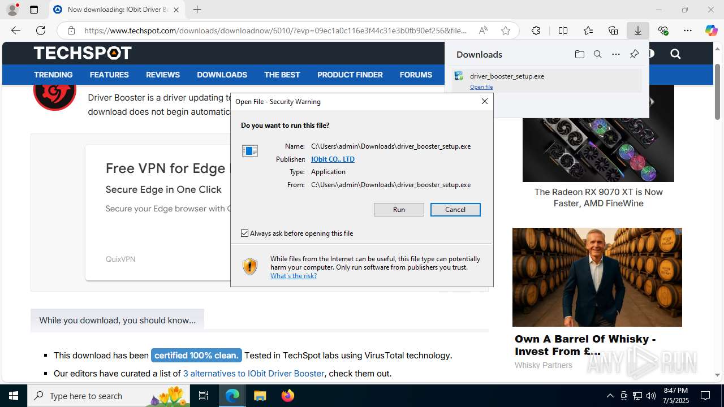724x407 pixels.
Task: Add this page to favorites star
Action: point(506,31)
